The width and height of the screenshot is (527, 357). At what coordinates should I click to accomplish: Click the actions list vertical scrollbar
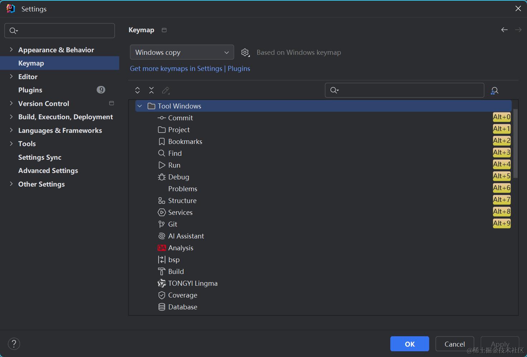(515, 143)
